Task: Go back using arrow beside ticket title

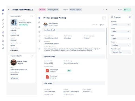Action: 9,9
